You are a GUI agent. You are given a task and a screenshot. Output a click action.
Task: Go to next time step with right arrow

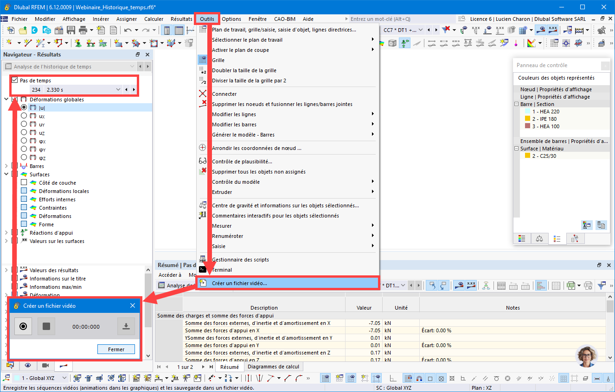[134, 89]
